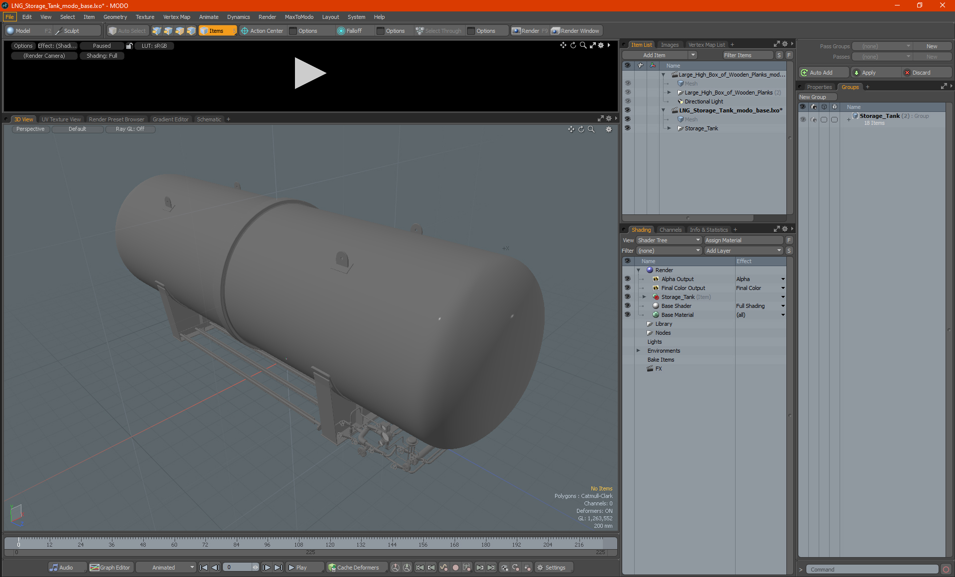The width and height of the screenshot is (955, 577).
Task: Open the Add Layer dropdown
Action: [744, 251]
